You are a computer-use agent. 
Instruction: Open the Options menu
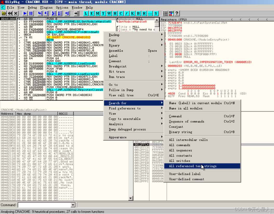click(62, 8)
